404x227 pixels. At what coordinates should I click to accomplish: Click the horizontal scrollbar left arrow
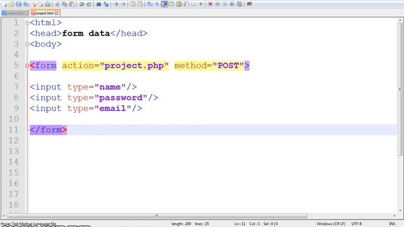point(4,216)
